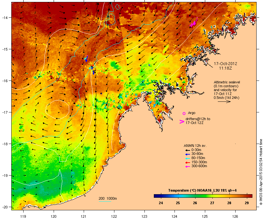Image resolution: width=265 pixels, height=219 pixels.
Task: Click the longitude axis label 126
Action: (x=235, y=216)
